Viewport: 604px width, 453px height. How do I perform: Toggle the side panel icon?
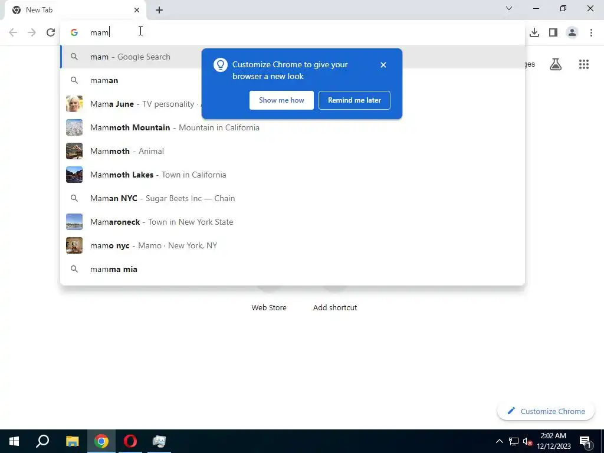553,32
